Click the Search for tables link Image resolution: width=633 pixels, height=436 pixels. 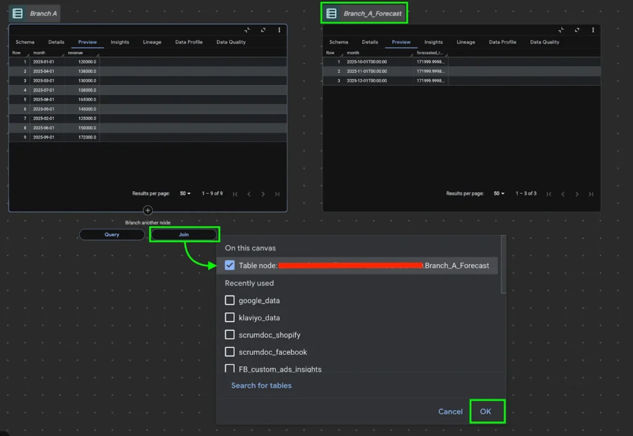coord(261,385)
